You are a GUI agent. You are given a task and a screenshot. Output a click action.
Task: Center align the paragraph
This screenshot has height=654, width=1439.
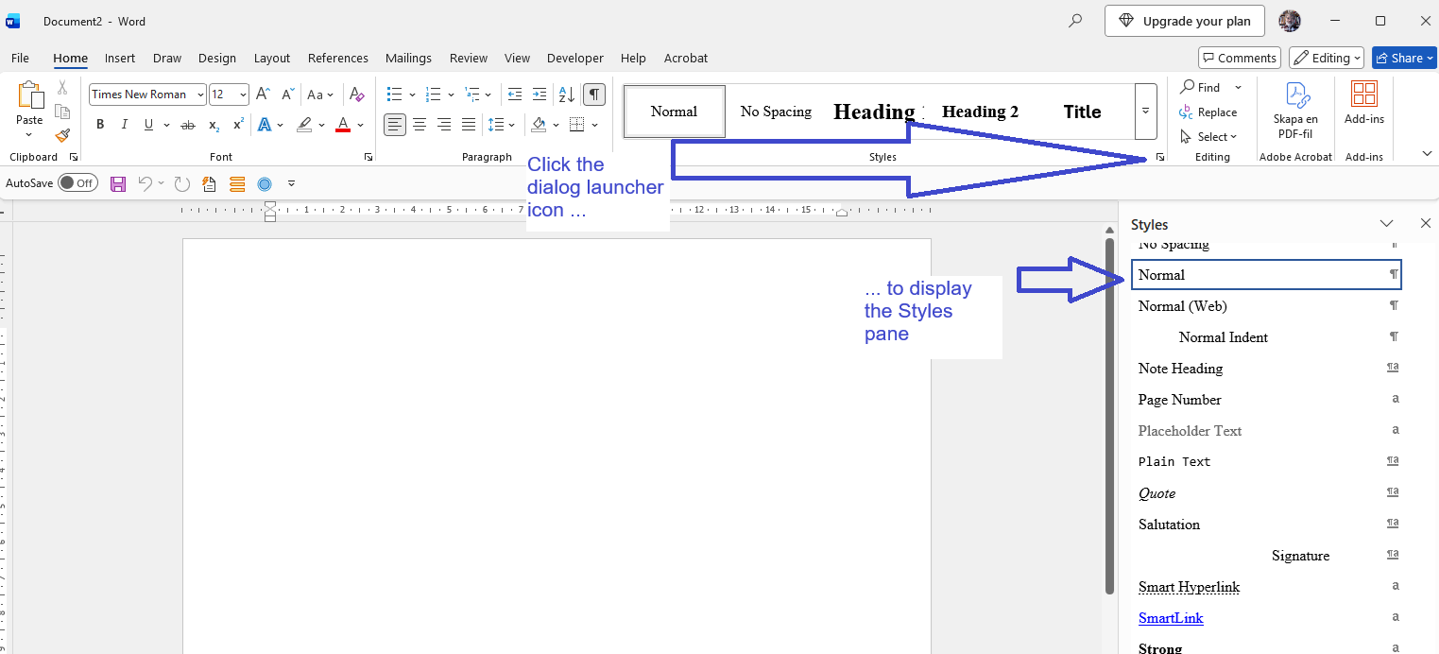420,125
